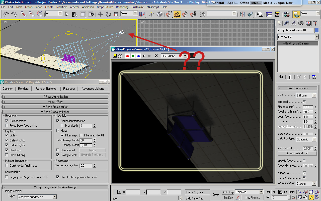Image resolution: width=321 pixels, height=201 pixels.
Task: Open the Modifiers menu
Action: (62, 7)
